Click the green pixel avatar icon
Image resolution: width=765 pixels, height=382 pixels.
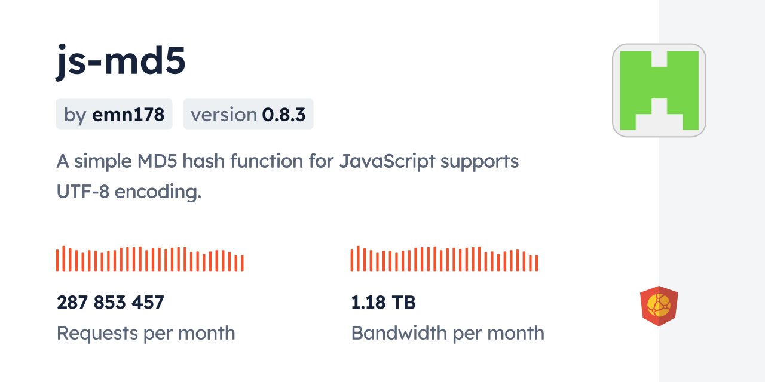[659, 90]
